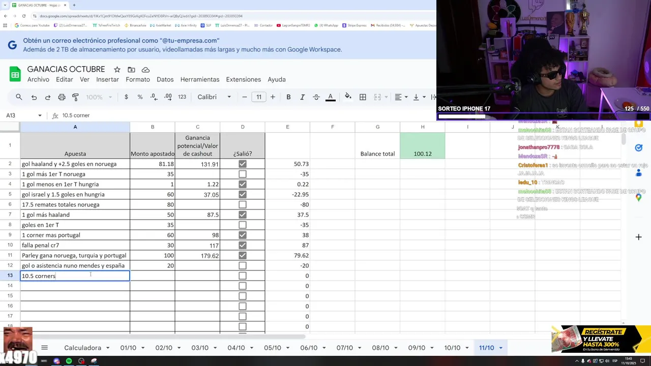Viewport: 651px width, 366px height.
Task: Open the all sheets list icon
Action: 44,348
